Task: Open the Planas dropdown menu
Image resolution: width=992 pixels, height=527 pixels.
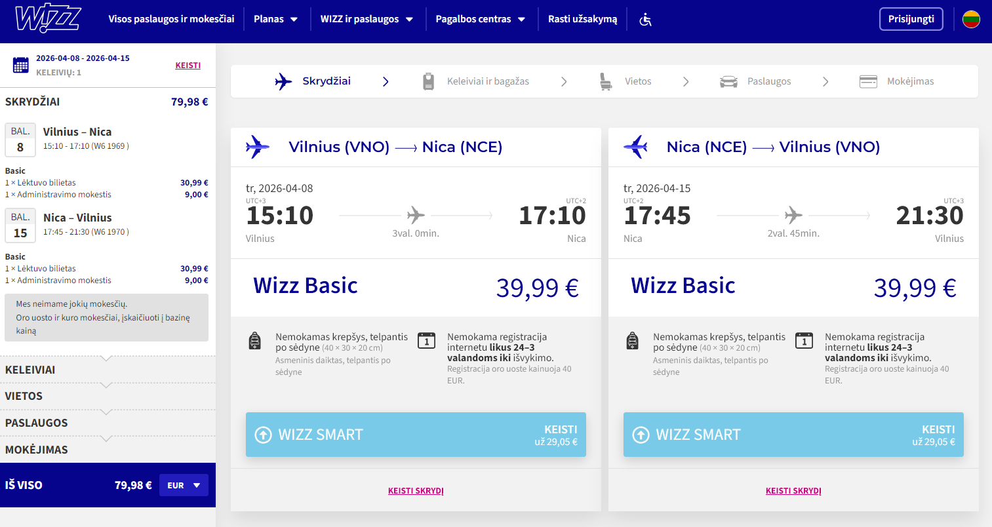Action: [275, 19]
